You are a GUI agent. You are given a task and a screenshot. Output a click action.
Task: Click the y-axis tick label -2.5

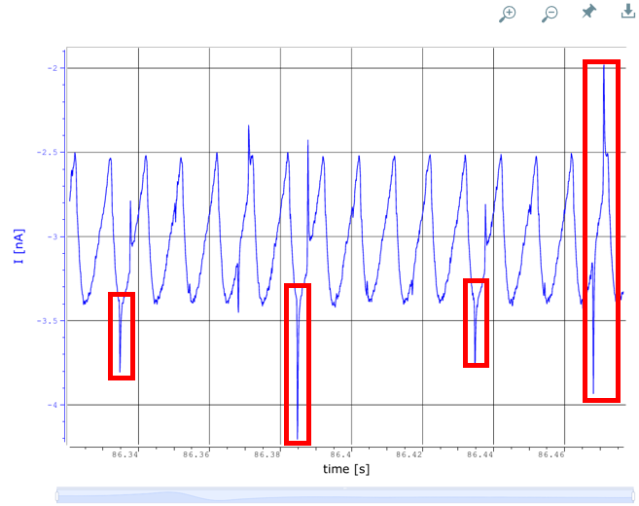click(48, 152)
